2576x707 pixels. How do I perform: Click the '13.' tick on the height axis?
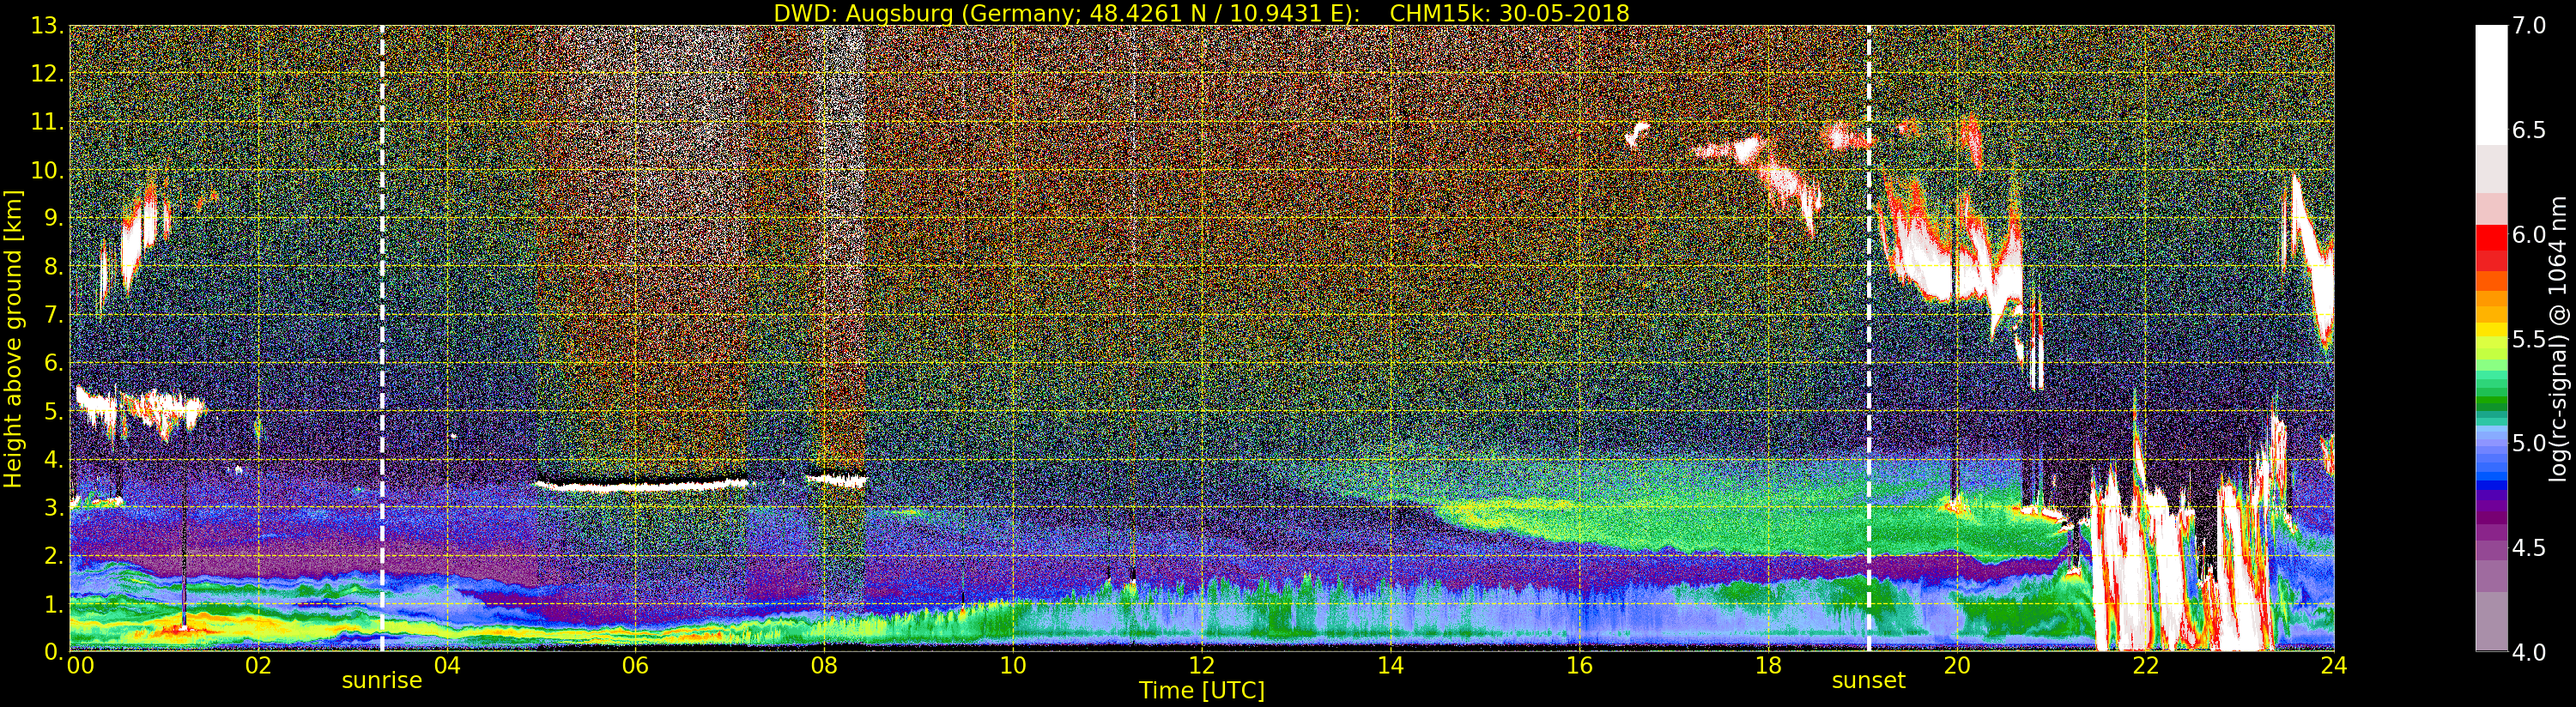coord(47,26)
